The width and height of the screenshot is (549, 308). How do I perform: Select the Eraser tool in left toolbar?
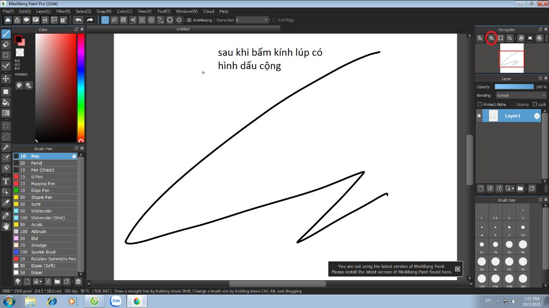pyautogui.click(x=6, y=44)
